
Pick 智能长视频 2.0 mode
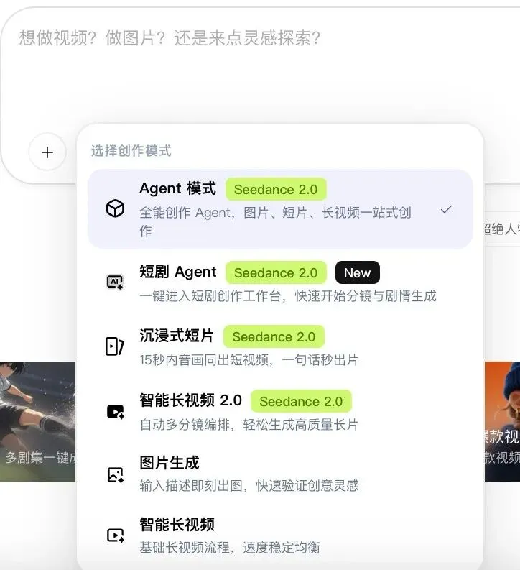280,412
